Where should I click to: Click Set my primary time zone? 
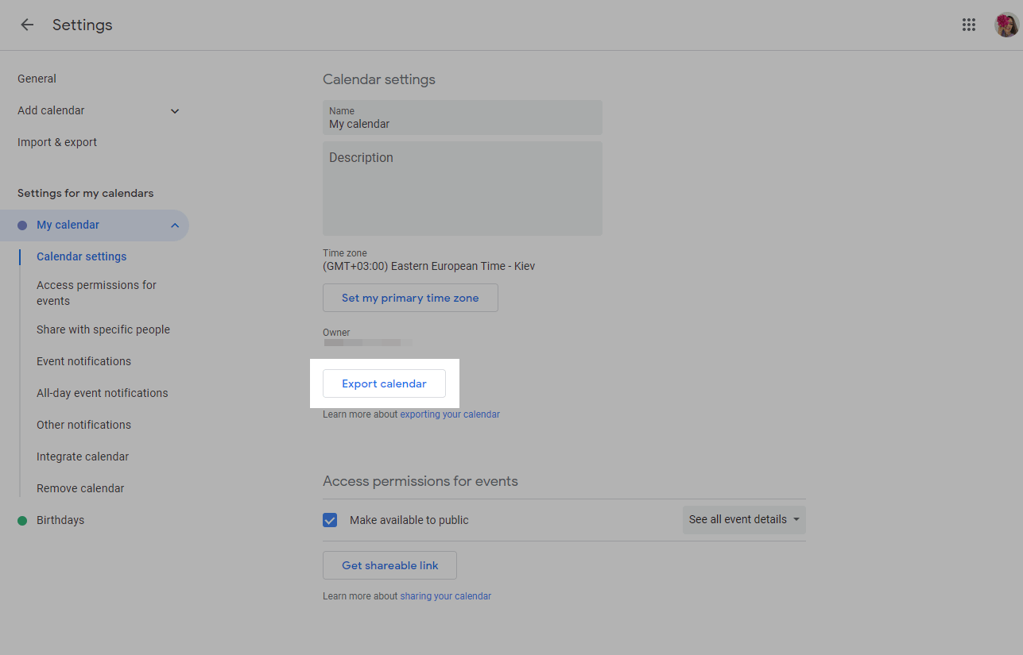coord(410,298)
